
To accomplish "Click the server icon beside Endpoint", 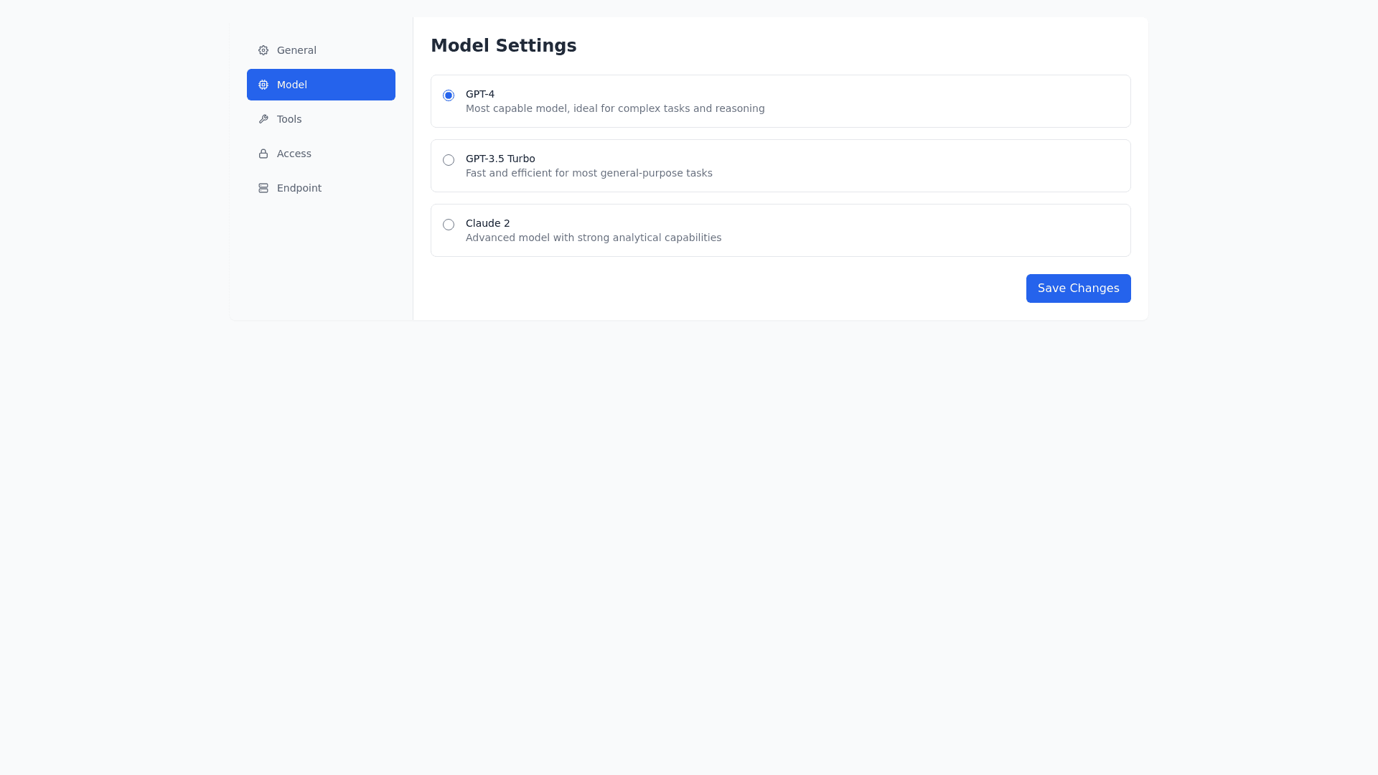I will [x=263, y=188].
